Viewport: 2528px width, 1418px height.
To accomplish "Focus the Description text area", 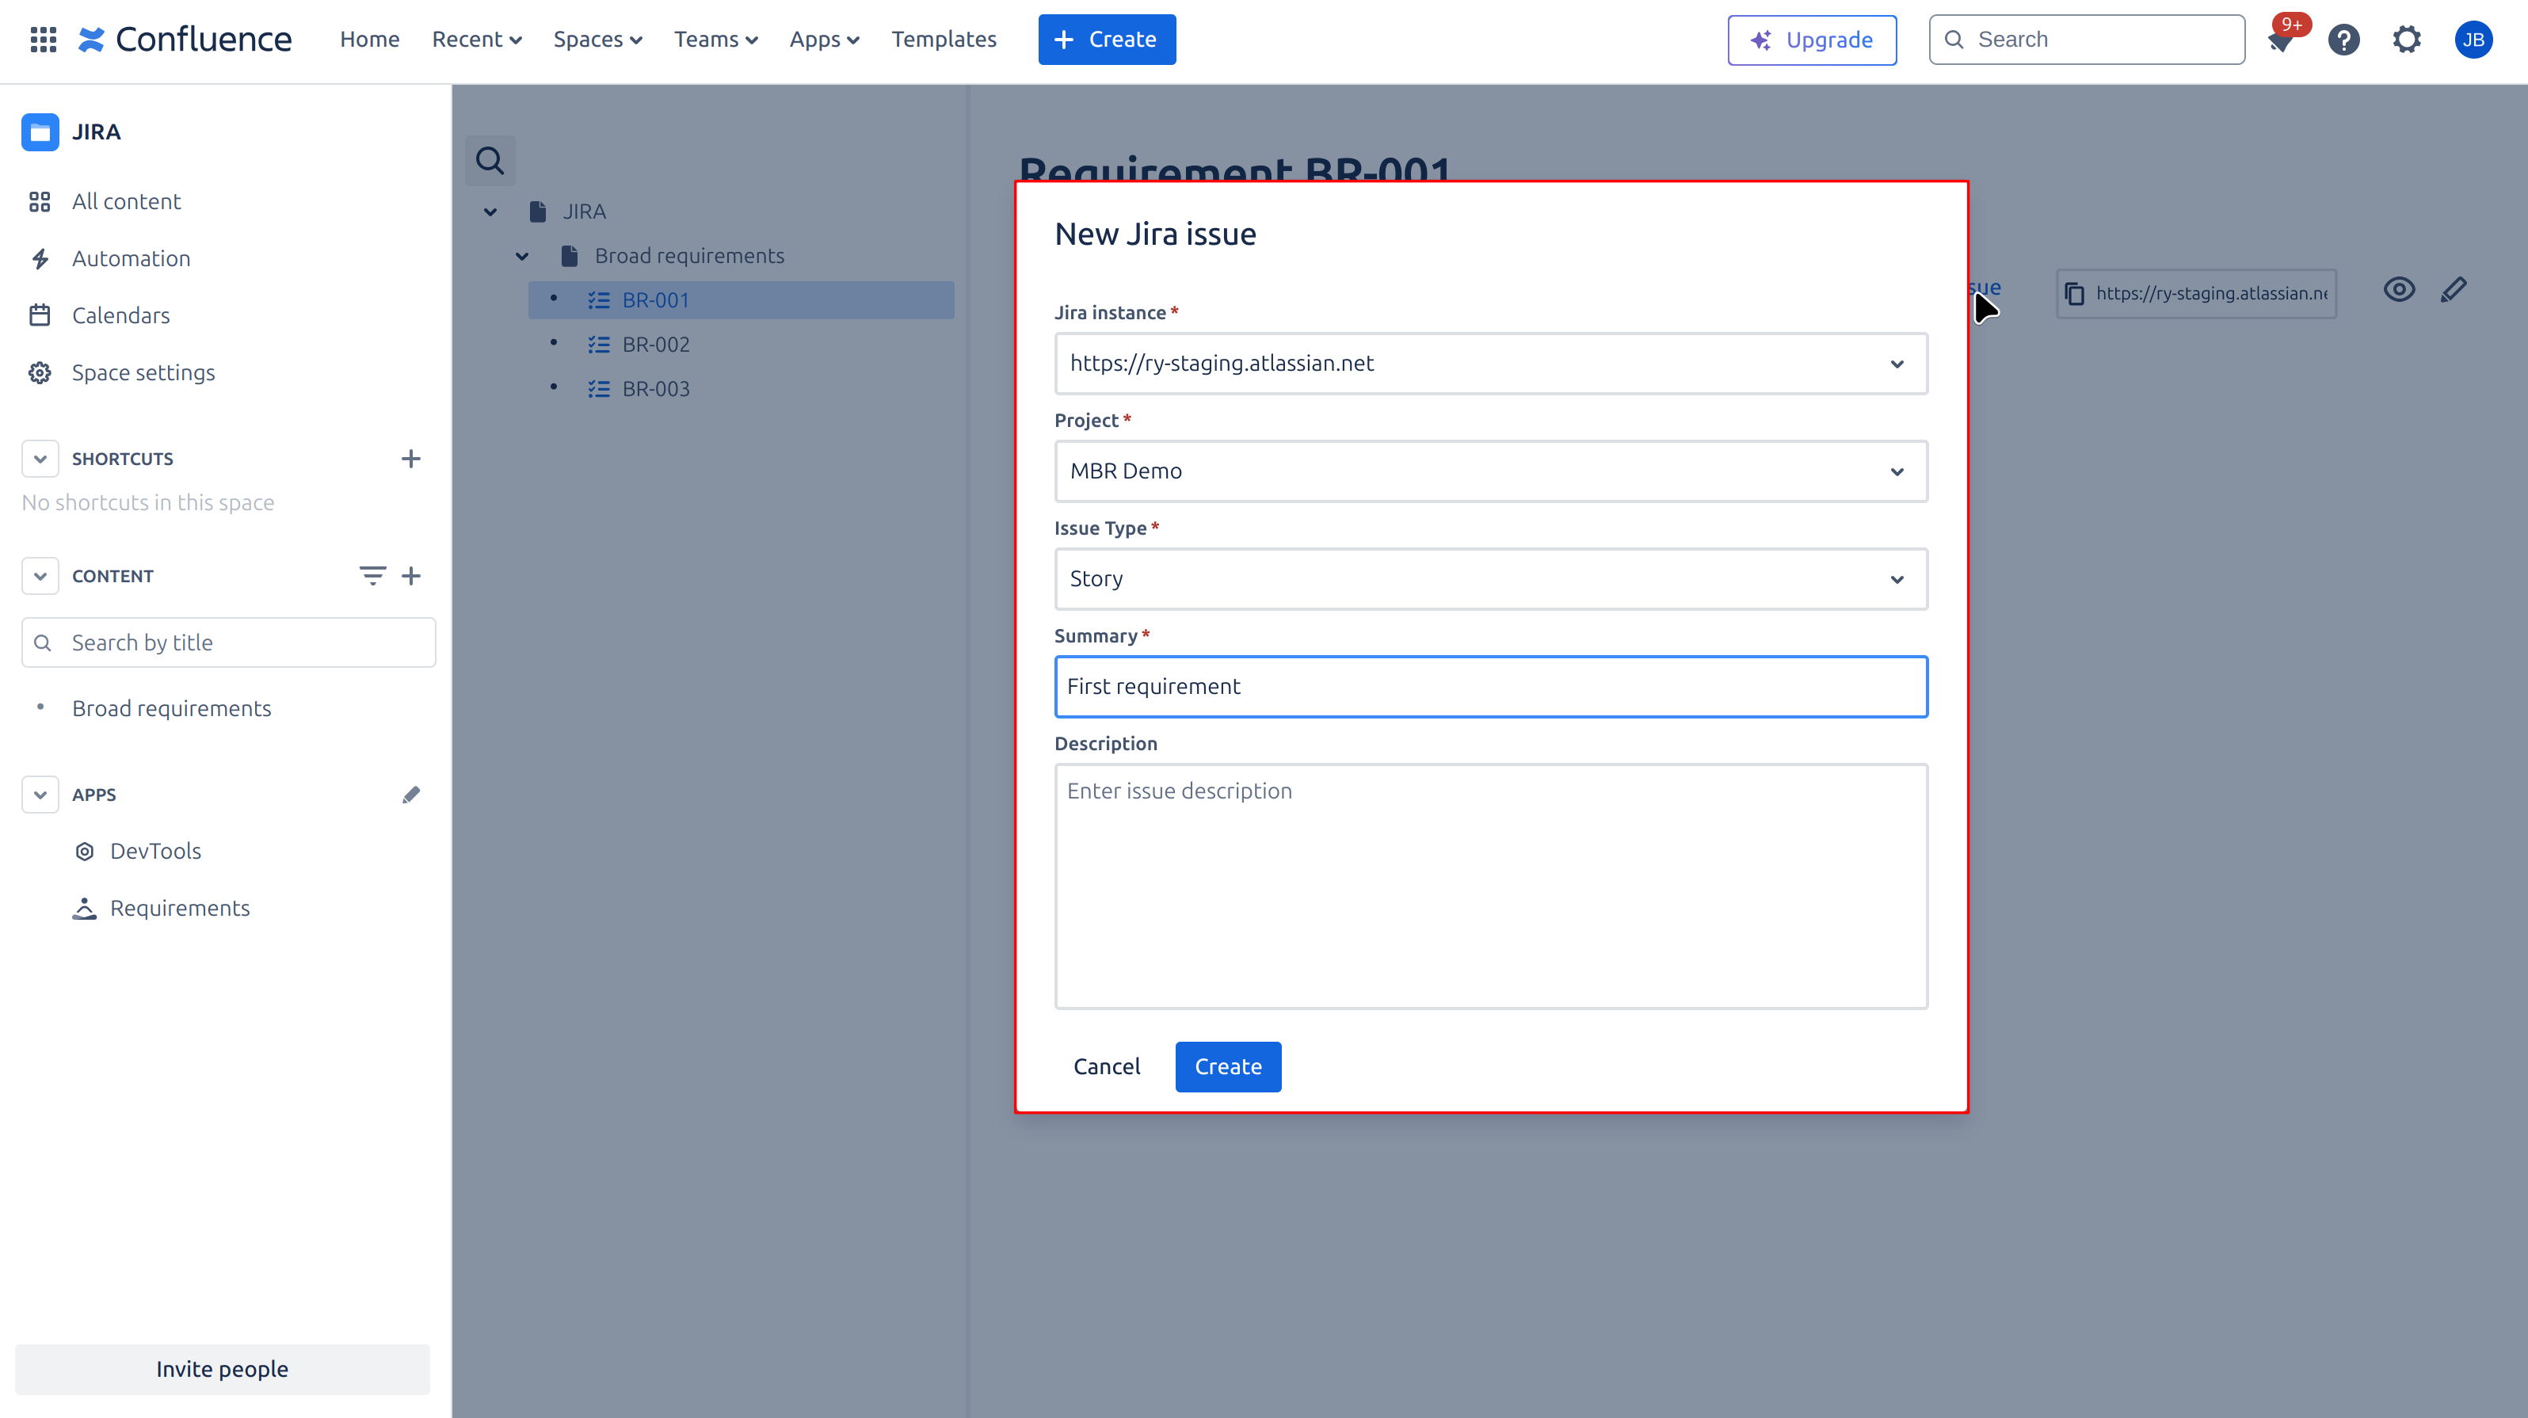I will click(1491, 886).
